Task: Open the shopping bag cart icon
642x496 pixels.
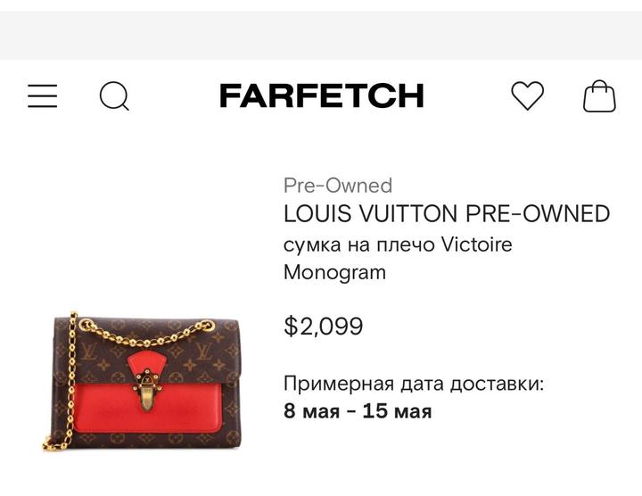Action: 599,95
